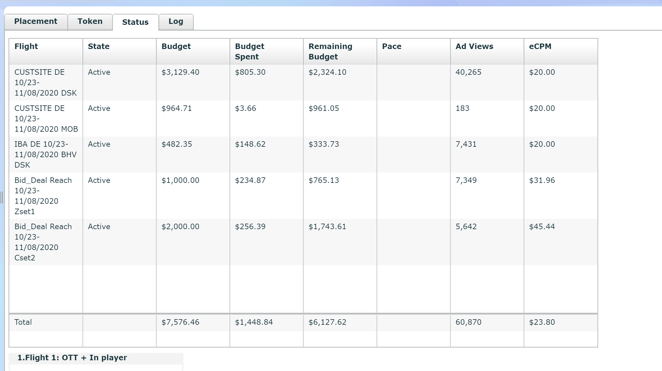The image size is (662, 371).
Task: Sort by the Ad Views column
Action: [474, 47]
